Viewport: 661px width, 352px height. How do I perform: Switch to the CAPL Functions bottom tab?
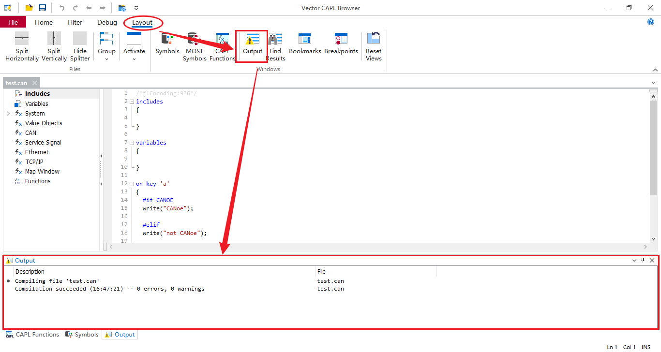point(32,334)
